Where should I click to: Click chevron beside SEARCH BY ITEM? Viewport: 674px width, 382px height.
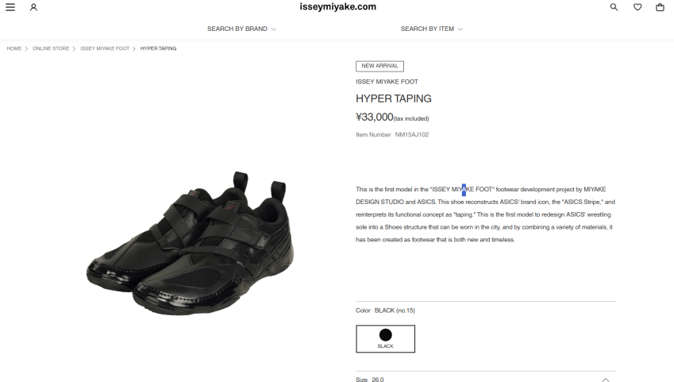[x=460, y=29]
